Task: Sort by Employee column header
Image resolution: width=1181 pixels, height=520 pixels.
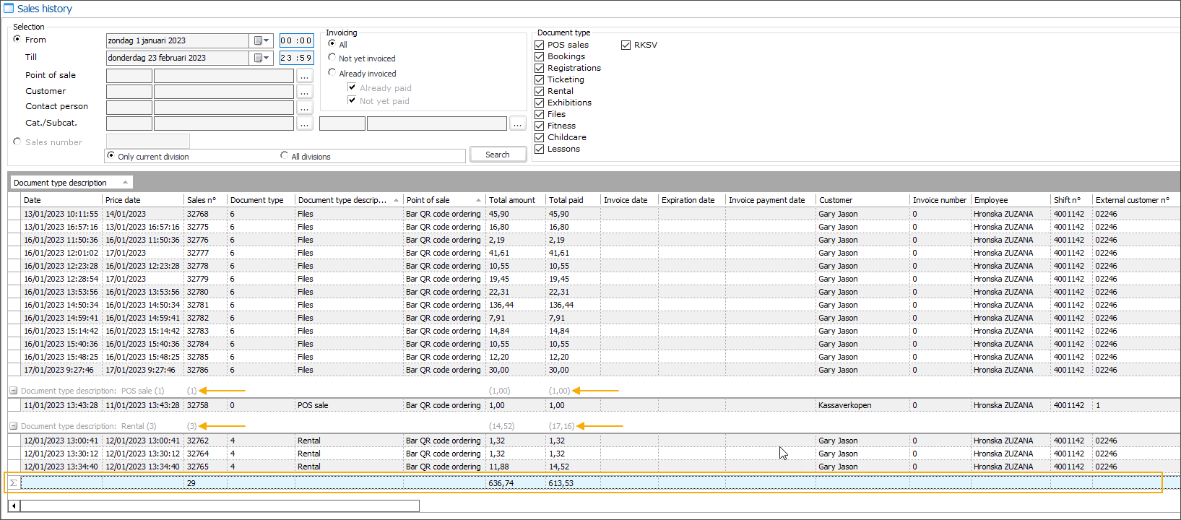Action: pyautogui.click(x=1011, y=200)
